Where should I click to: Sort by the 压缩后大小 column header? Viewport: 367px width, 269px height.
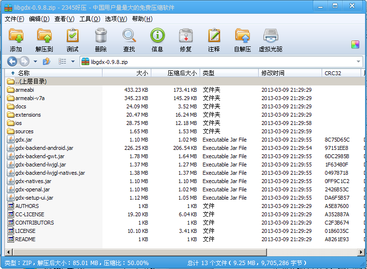(175, 73)
